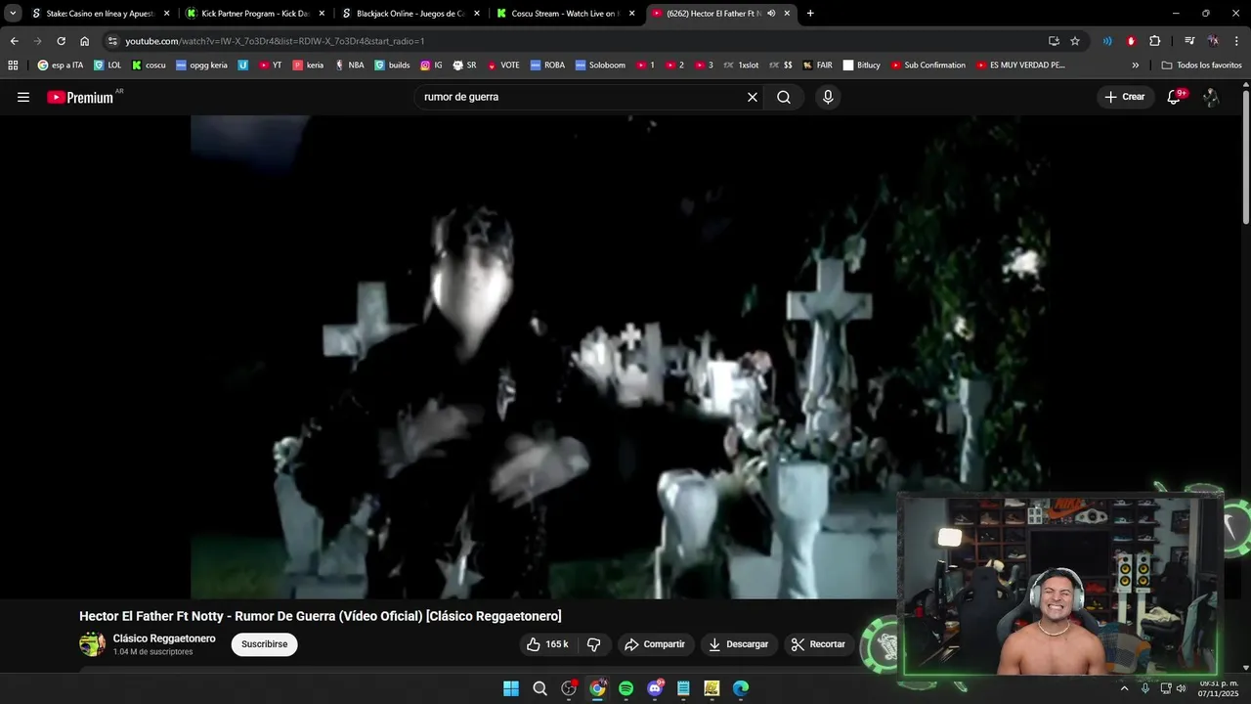Screen dimensions: 1251x704
Task: Clear the search text with the X
Action: tap(753, 97)
